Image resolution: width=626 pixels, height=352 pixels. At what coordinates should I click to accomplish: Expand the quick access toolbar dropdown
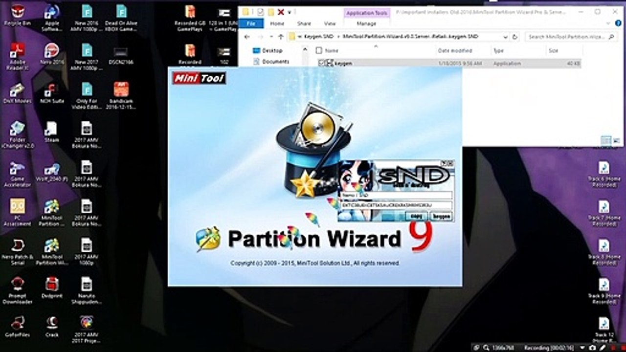pyautogui.click(x=289, y=12)
